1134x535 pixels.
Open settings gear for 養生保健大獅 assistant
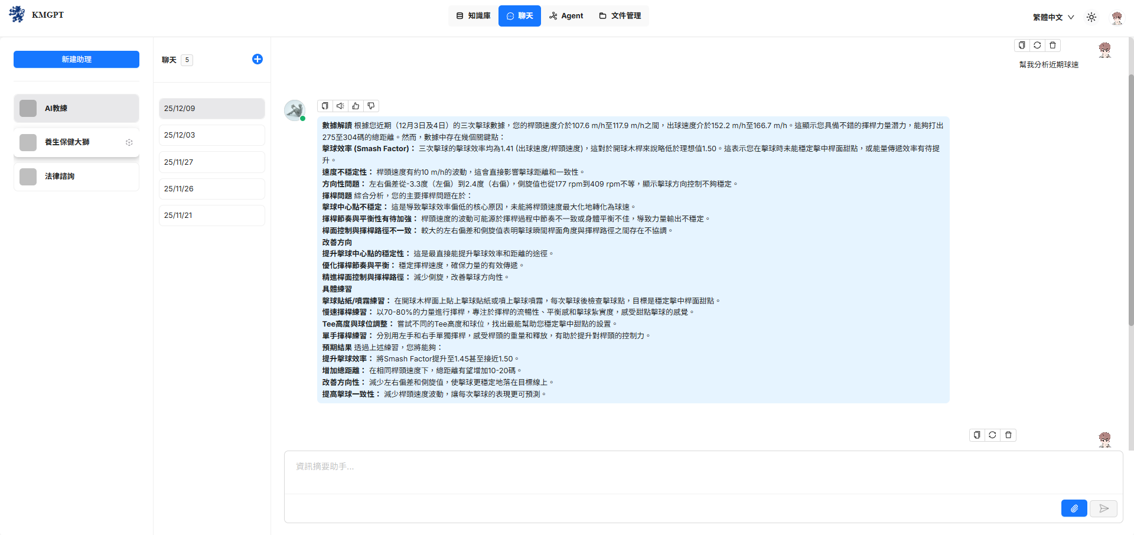(x=129, y=142)
